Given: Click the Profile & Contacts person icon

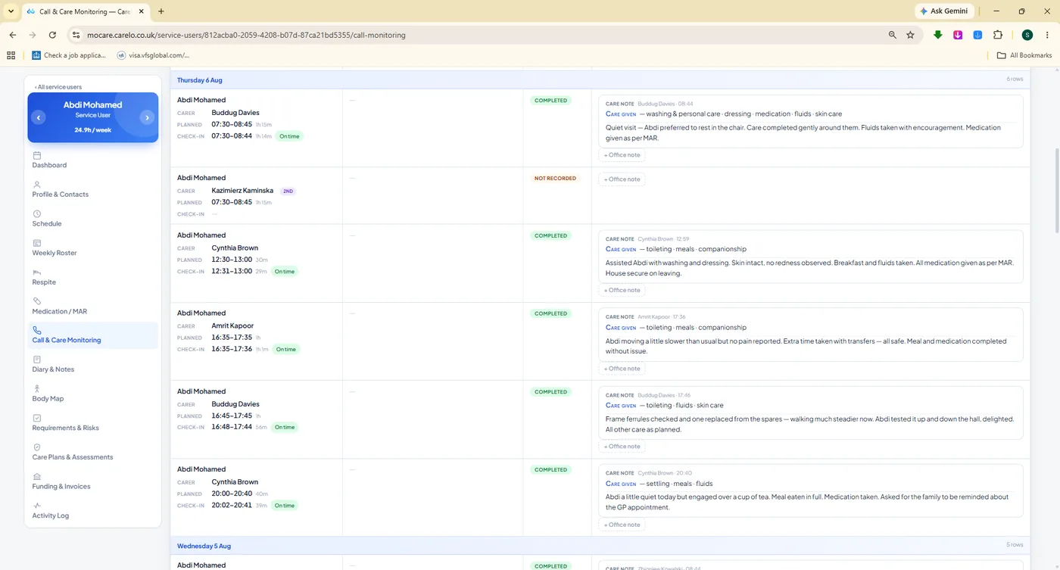Looking at the screenshot, I should click(x=36, y=185).
